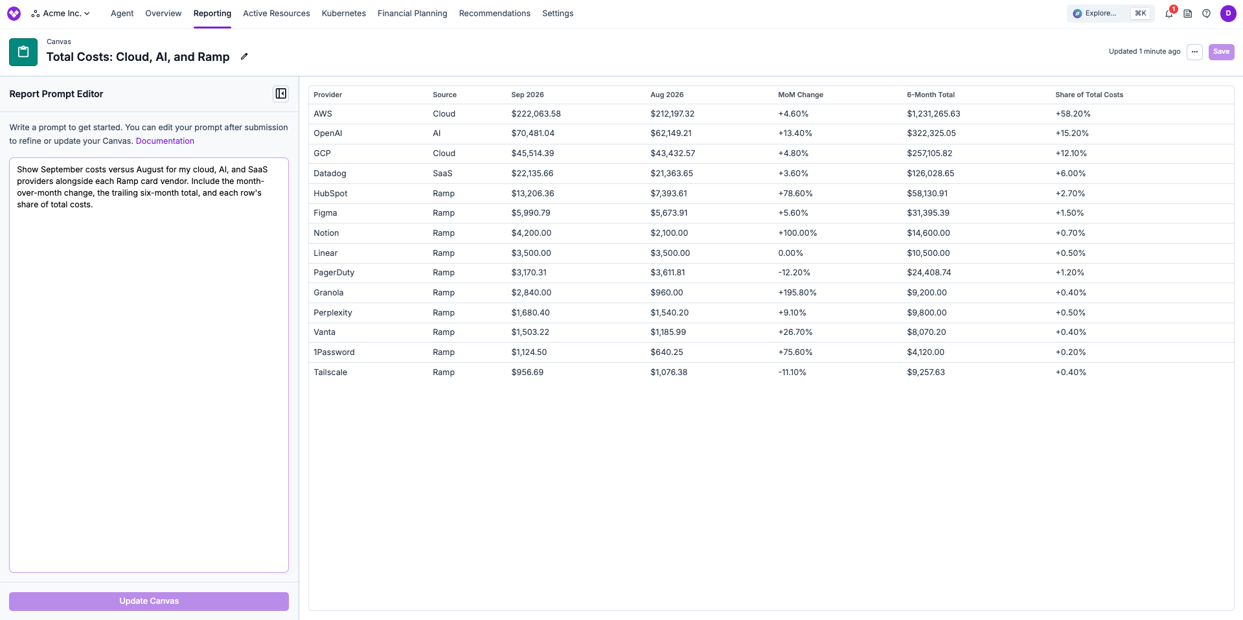1243x620 pixels.
Task: Click the -12.20% PagerDuty MoM value
Action: tap(794, 273)
